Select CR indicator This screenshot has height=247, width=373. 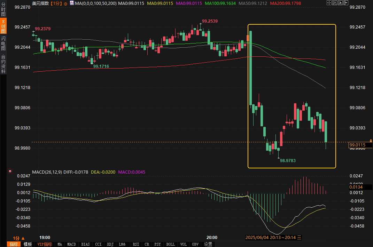pyautogui.click(x=147, y=244)
